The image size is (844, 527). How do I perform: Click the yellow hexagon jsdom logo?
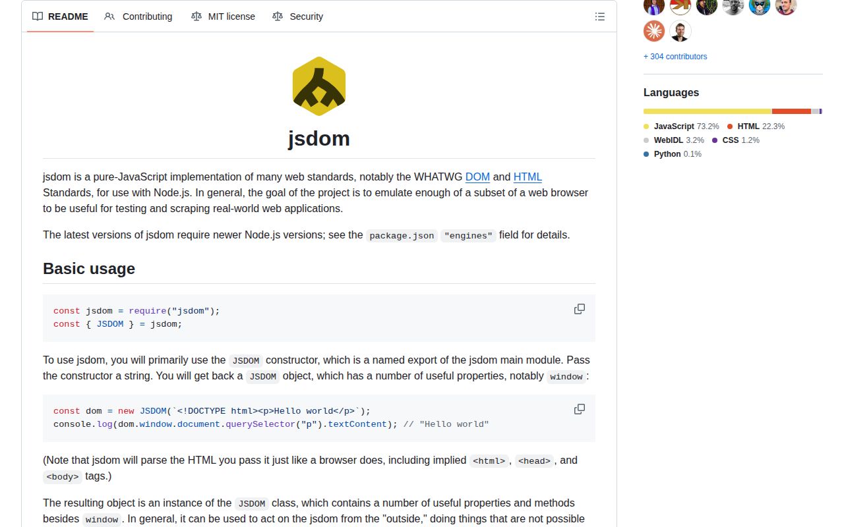[319, 86]
